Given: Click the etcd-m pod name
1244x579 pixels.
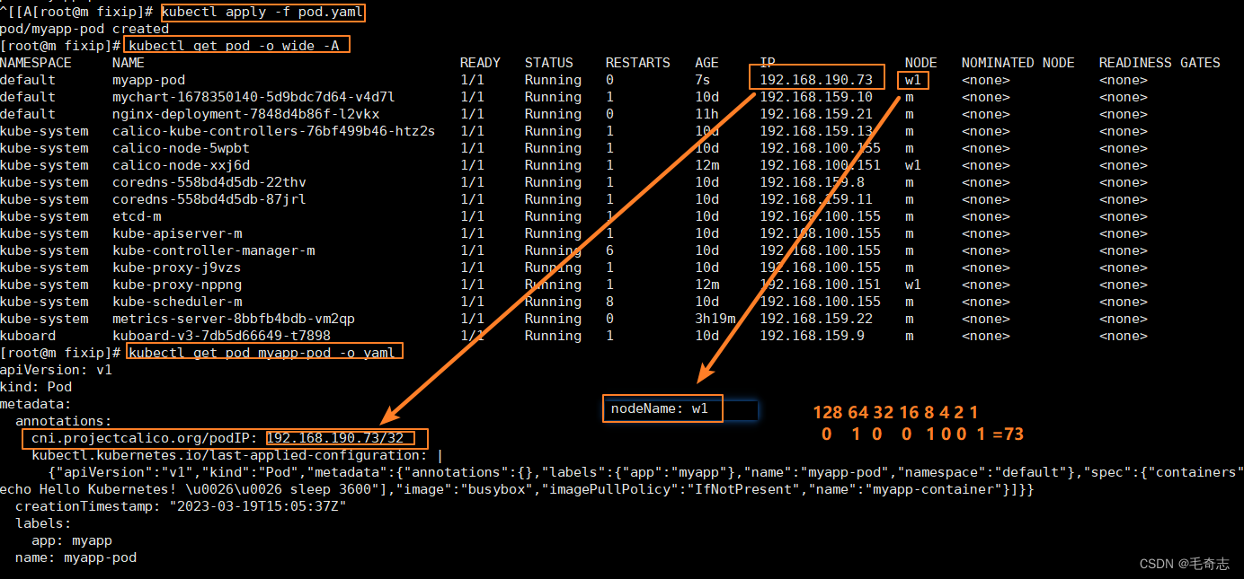Looking at the screenshot, I should pyautogui.click(x=137, y=216).
